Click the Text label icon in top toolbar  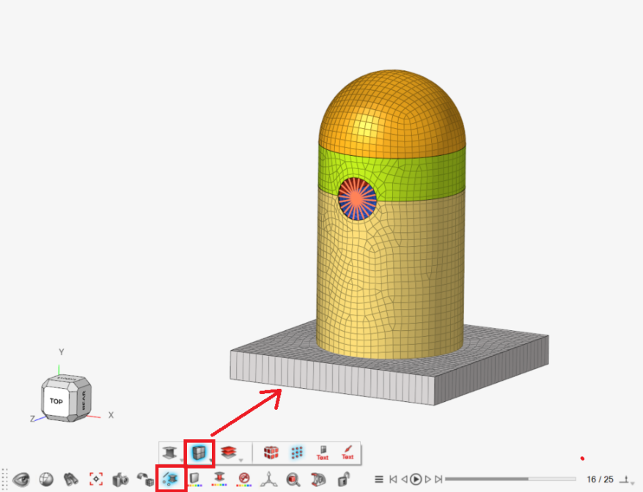[322, 452]
